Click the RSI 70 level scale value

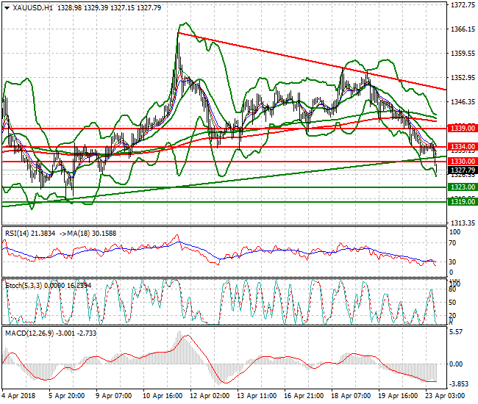click(452, 243)
